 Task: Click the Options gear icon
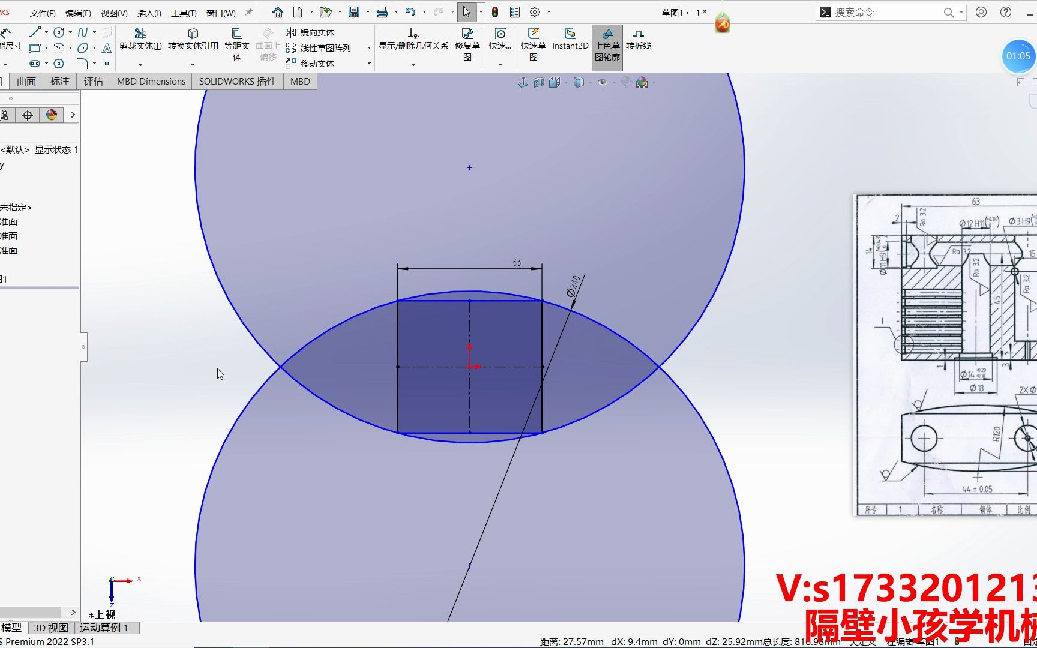(535, 12)
